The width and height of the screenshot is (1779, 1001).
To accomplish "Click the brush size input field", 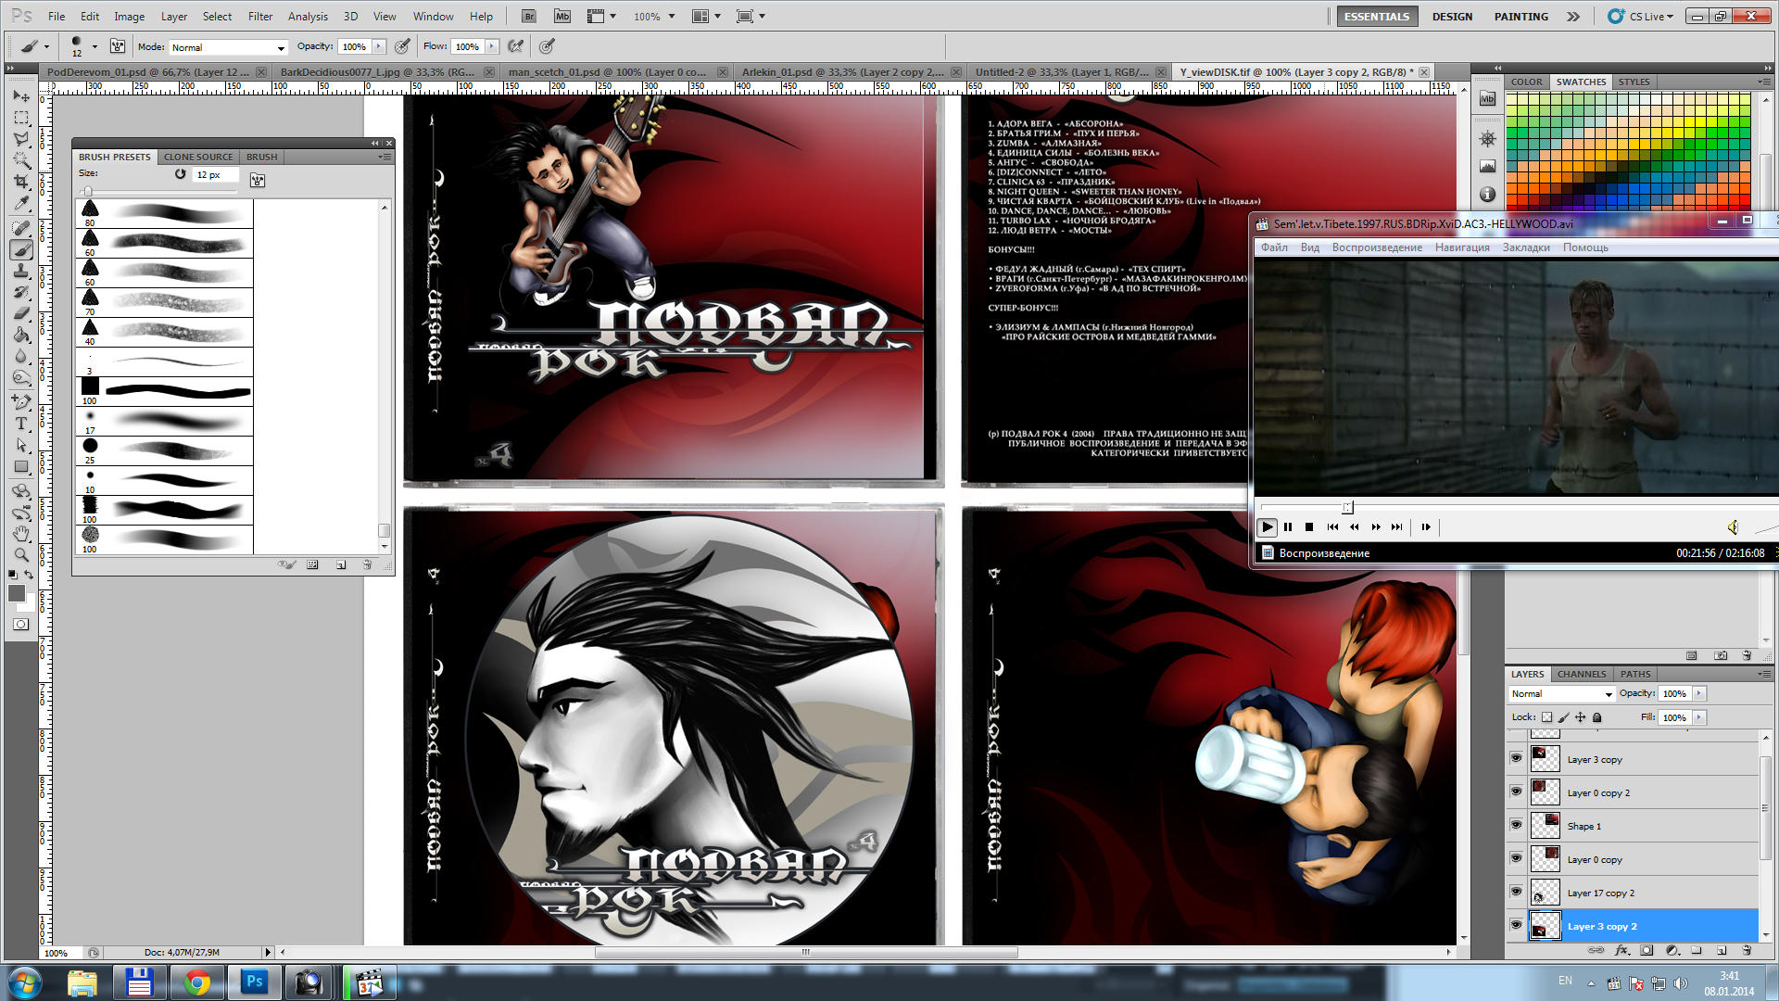I will click(216, 175).
